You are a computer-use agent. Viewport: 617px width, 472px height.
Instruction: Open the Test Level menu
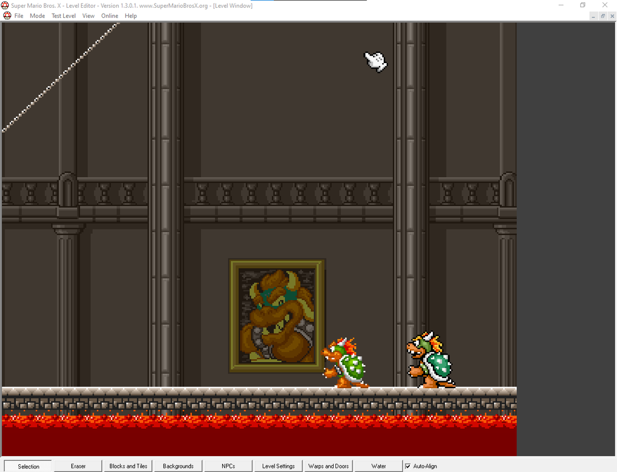click(63, 16)
